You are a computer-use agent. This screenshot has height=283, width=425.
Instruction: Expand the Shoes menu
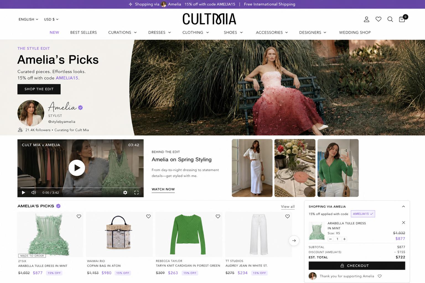coord(233,32)
